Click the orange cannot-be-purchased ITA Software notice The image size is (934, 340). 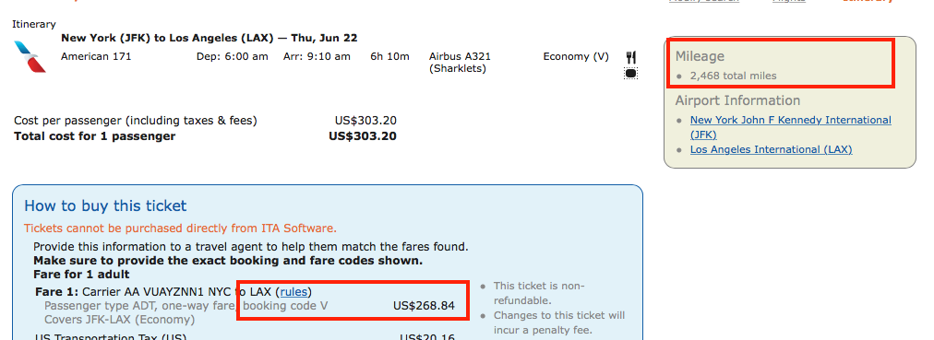tap(181, 229)
